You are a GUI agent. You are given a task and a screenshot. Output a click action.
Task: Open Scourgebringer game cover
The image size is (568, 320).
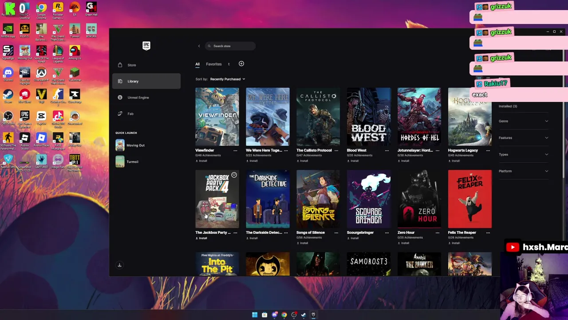(369, 199)
